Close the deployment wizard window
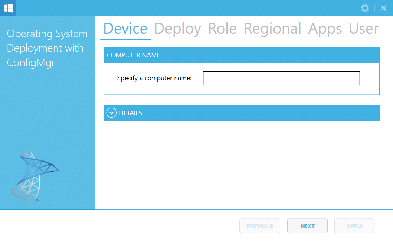The image size is (393, 241). point(384,8)
